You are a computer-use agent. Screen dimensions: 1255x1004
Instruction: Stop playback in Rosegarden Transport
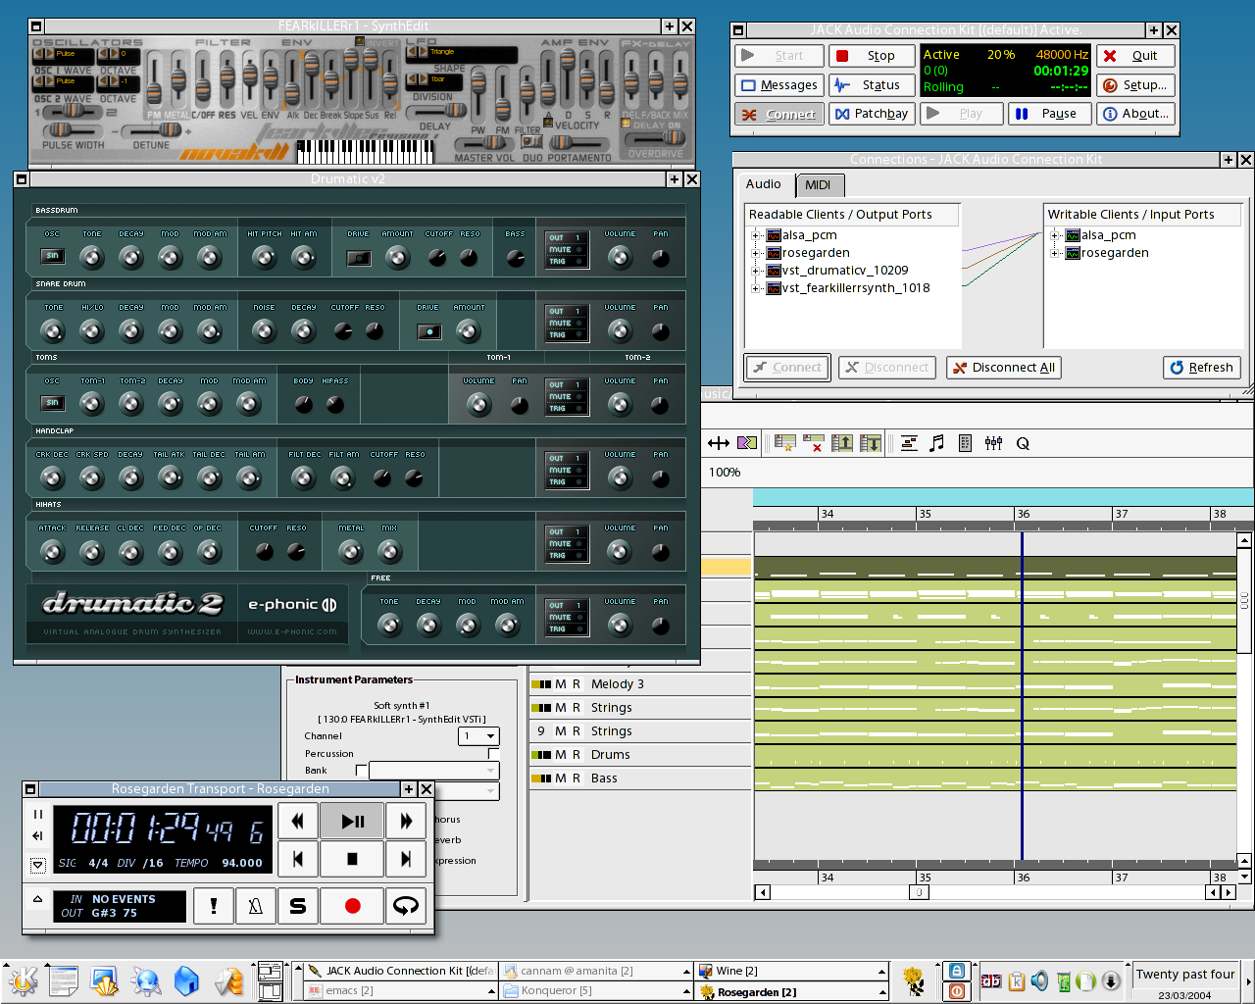click(x=353, y=860)
